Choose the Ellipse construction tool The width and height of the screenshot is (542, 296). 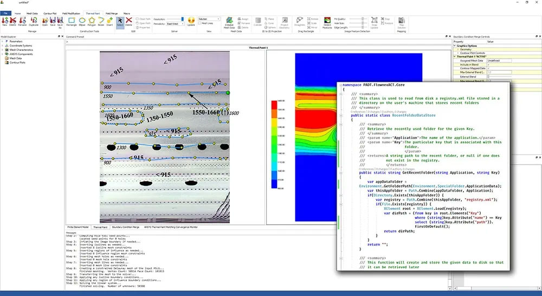click(82, 22)
